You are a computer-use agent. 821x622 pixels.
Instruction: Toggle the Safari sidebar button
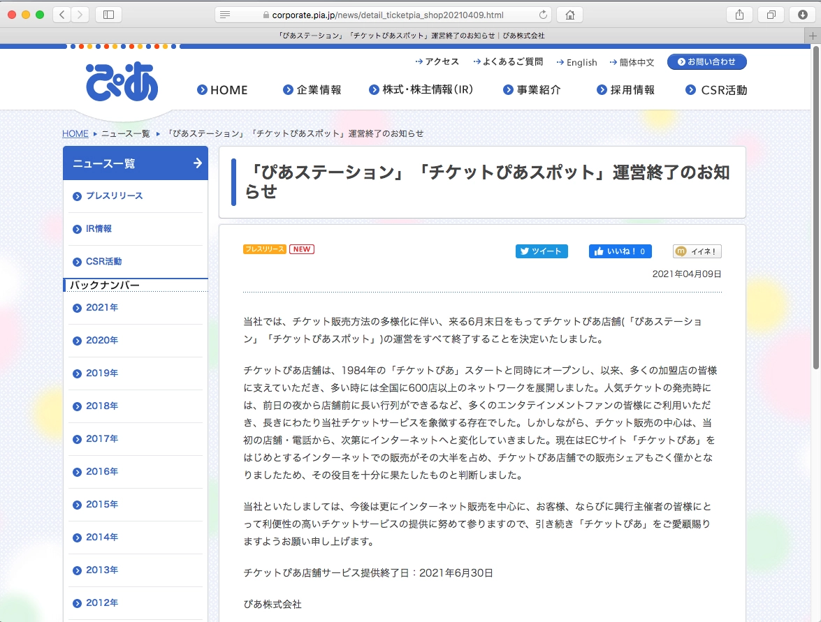[108, 15]
